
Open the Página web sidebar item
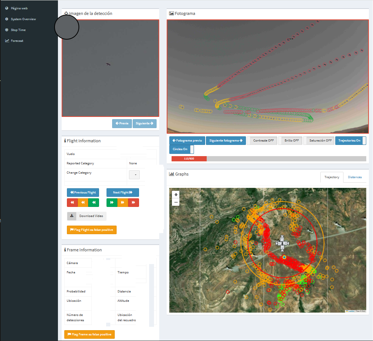19,8
